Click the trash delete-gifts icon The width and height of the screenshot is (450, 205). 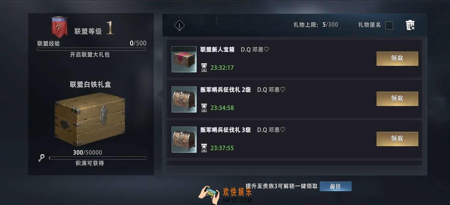(x=410, y=25)
